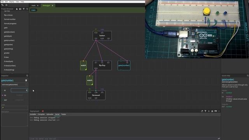
Task: Click the Description text area in Inspector
Action: (14, 119)
